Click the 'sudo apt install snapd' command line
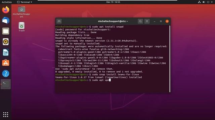This screenshot has width=215, height=120. (x=89, y=27)
